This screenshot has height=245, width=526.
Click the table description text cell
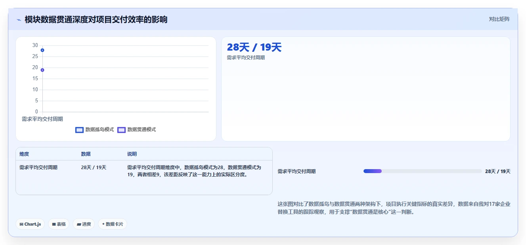click(195, 171)
